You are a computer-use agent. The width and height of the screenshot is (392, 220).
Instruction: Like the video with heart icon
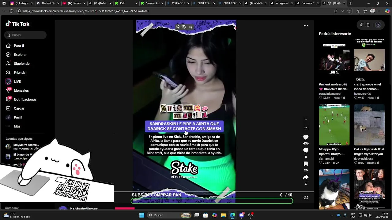[x=306, y=137]
